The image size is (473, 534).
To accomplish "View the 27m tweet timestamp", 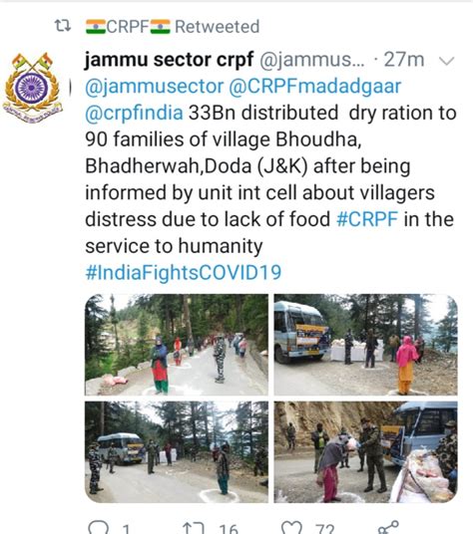I will click(404, 60).
